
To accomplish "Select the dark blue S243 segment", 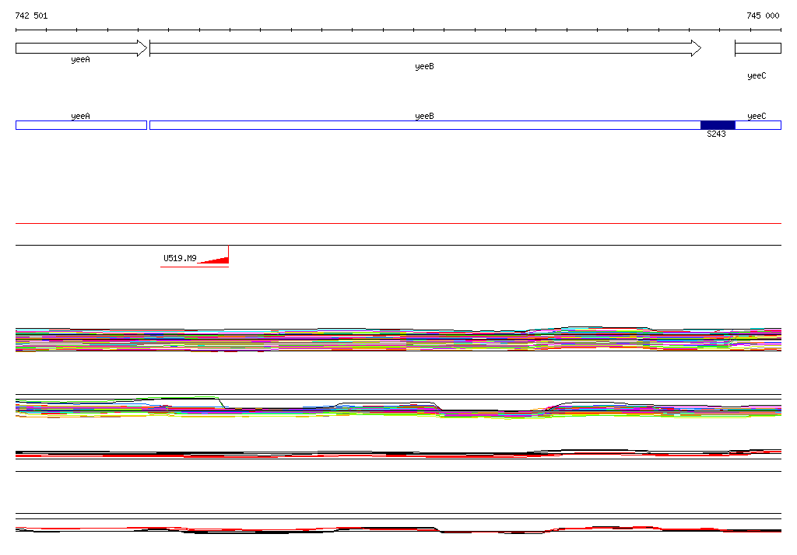I will click(718, 125).
